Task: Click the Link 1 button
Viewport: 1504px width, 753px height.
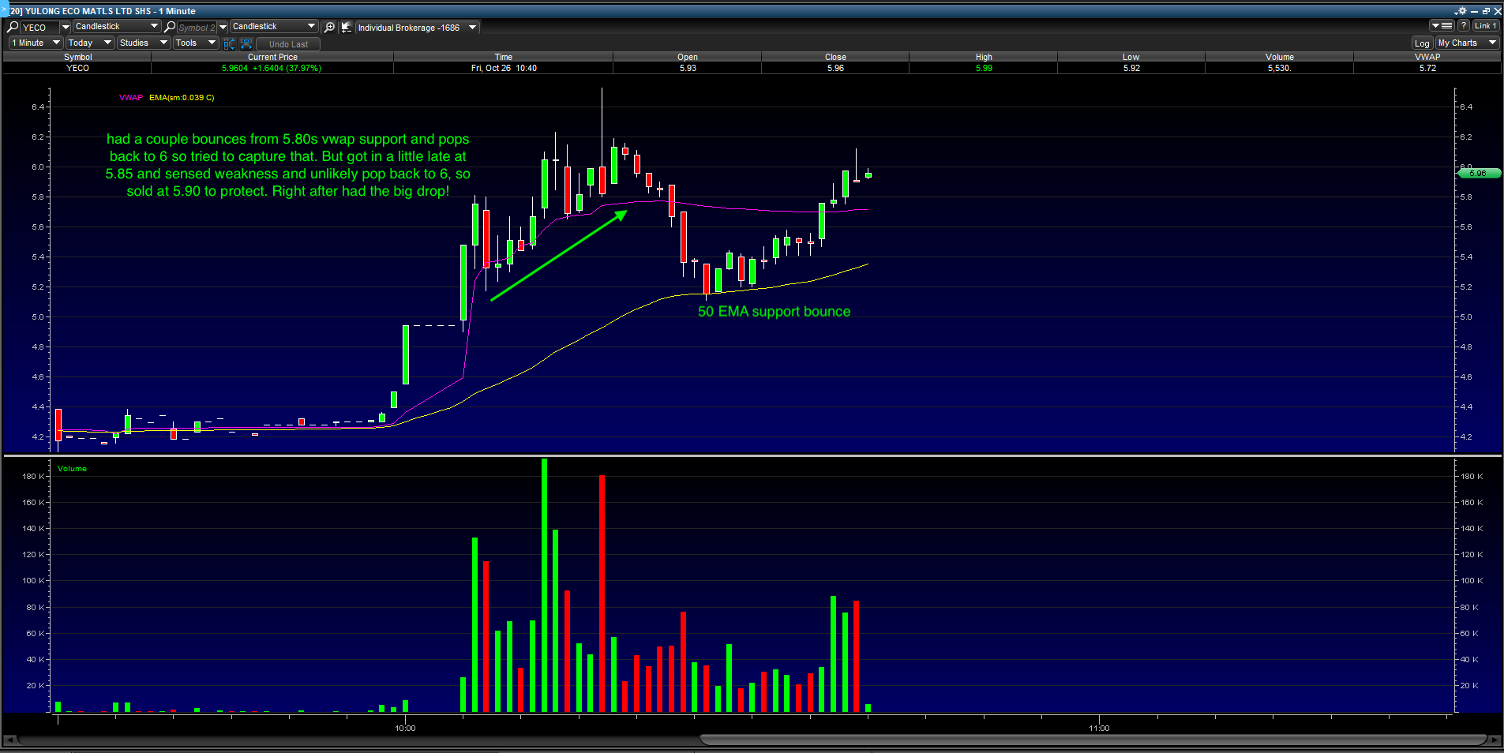Action: click(1486, 26)
